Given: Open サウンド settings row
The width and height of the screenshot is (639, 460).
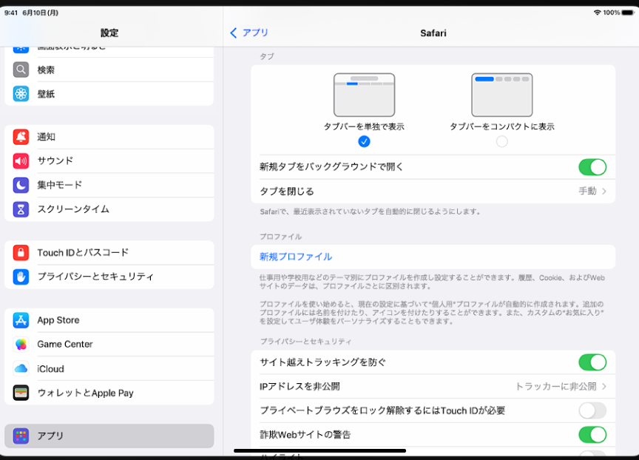Looking at the screenshot, I should (109, 160).
